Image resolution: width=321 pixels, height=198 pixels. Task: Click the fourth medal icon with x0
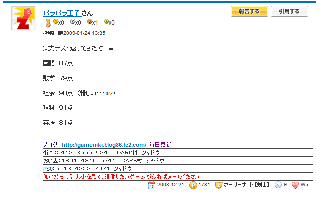(x=107, y=21)
